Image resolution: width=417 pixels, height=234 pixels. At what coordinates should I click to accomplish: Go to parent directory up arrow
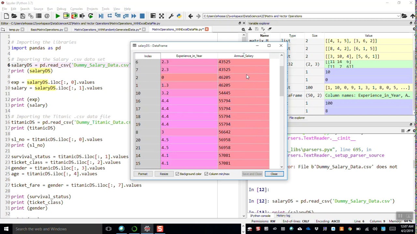(412, 16)
